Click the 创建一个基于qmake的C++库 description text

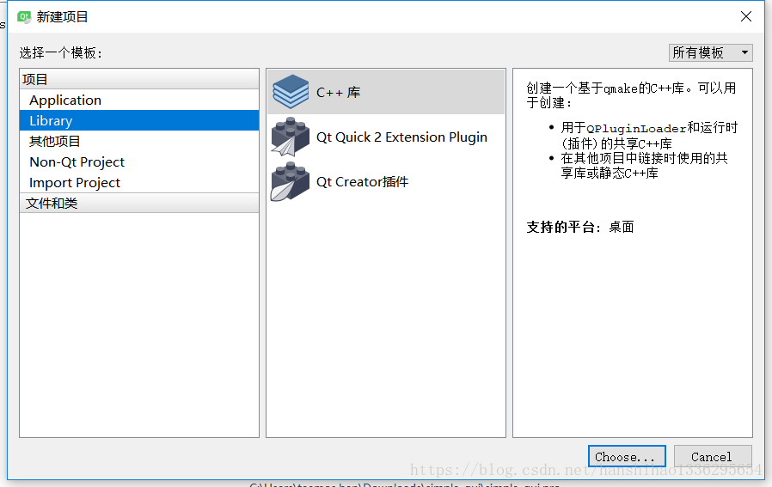tap(631, 95)
